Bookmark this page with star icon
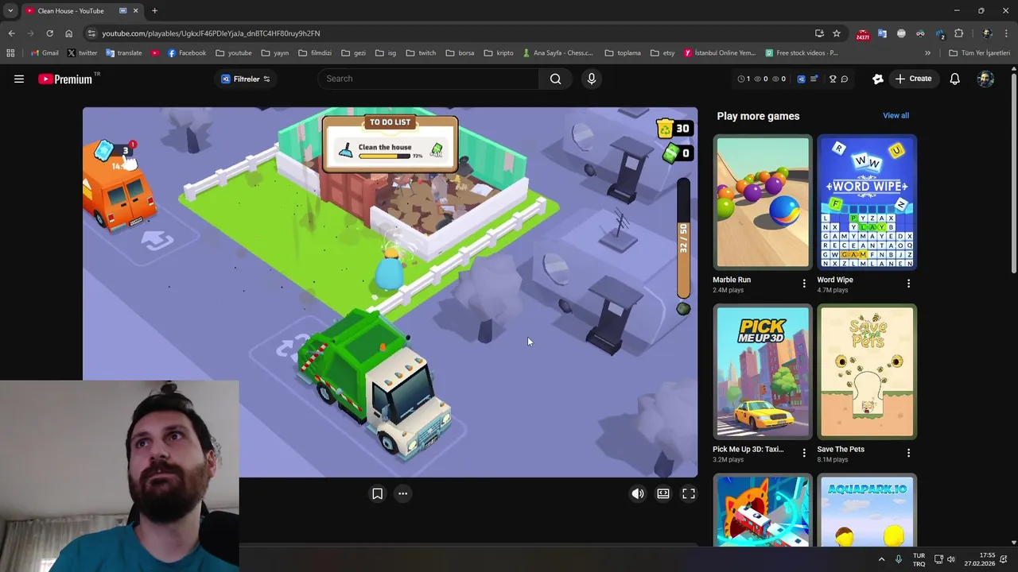The image size is (1018, 572). [837, 33]
